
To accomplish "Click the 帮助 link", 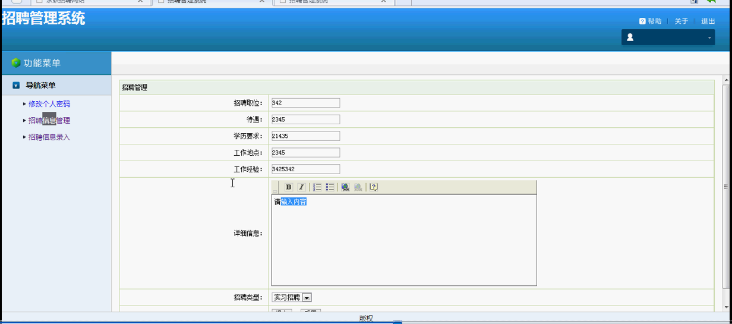I will click(x=655, y=21).
